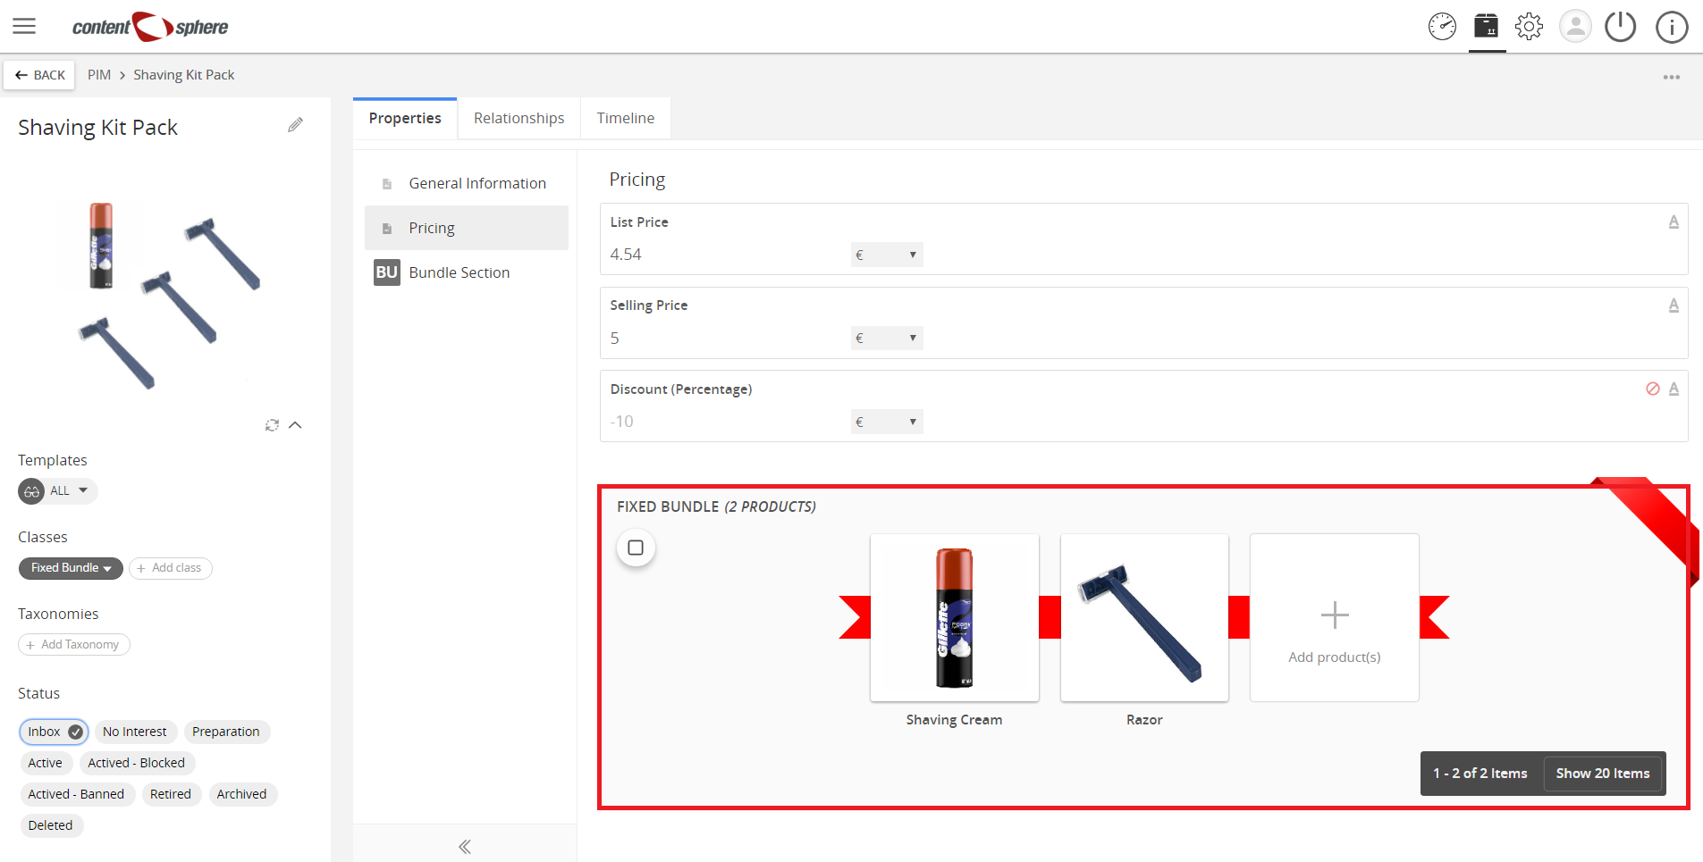The height and width of the screenshot is (862, 1703).
Task: Set status to Archived
Action: point(241,794)
